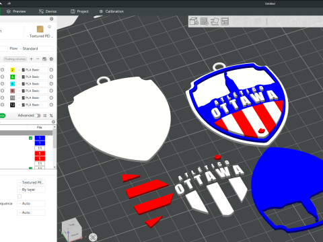Edit preset icon for filament 4 row
The height and width of the screenshot is (242, 323).
51,77
